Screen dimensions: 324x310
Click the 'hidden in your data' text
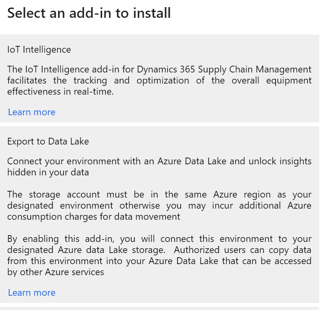48,172
